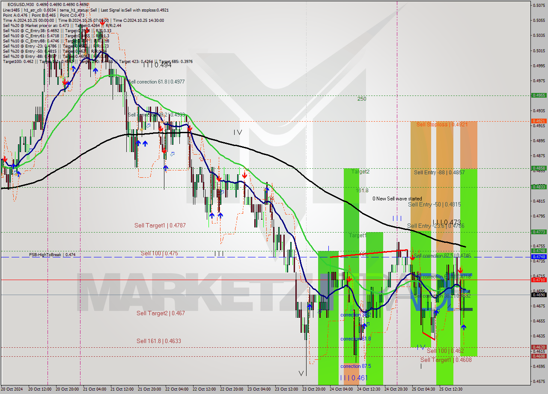
Task: Click the '250' Fibonacci level label
Action: (x=362, y=98)
